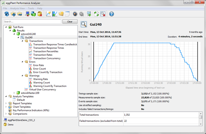Open the Error Rate chart
Viewport: 206px width, 134px height.
coord(39,65)
